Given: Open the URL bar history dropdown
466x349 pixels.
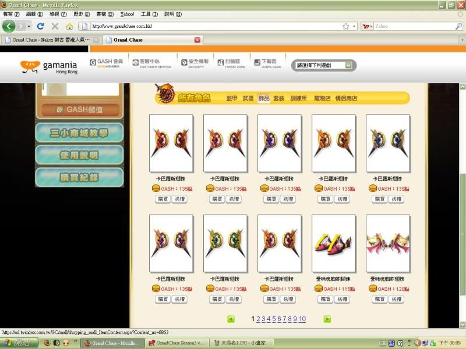Looking at the screenshot, I should coord(354,26).
